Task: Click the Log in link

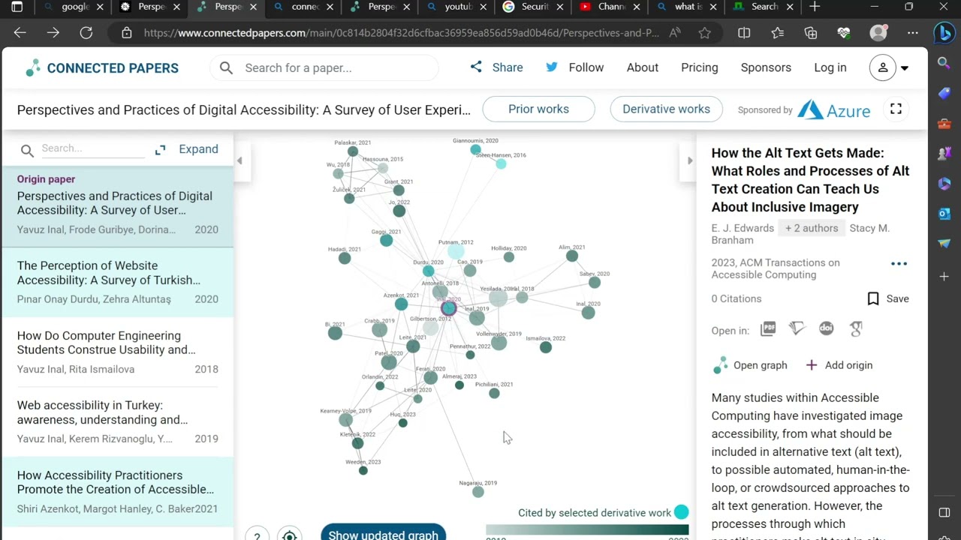Action: pyautogui.click(x=830, y=67)
